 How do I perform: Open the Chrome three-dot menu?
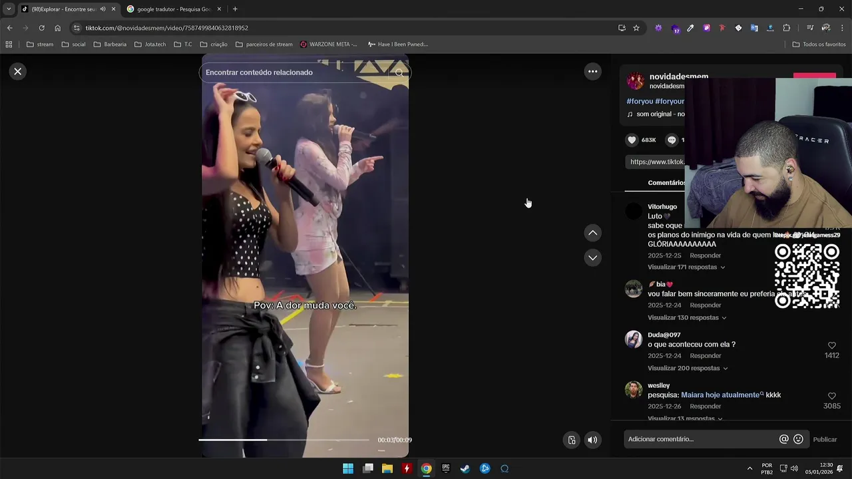(843, 28)
